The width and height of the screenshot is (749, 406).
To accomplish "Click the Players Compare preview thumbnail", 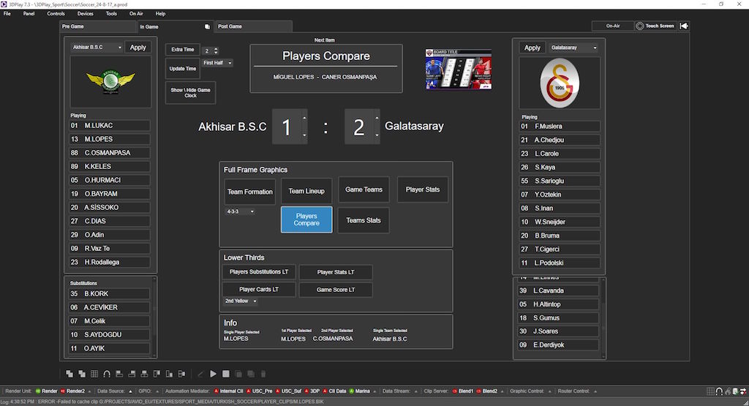I will tap(458, 69).
